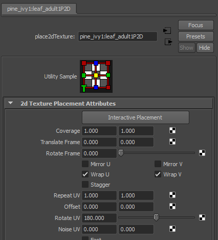Screen dimensions: 218x240
Task: Click the Rotate Frame slider handle
Action: click(121, 153)
